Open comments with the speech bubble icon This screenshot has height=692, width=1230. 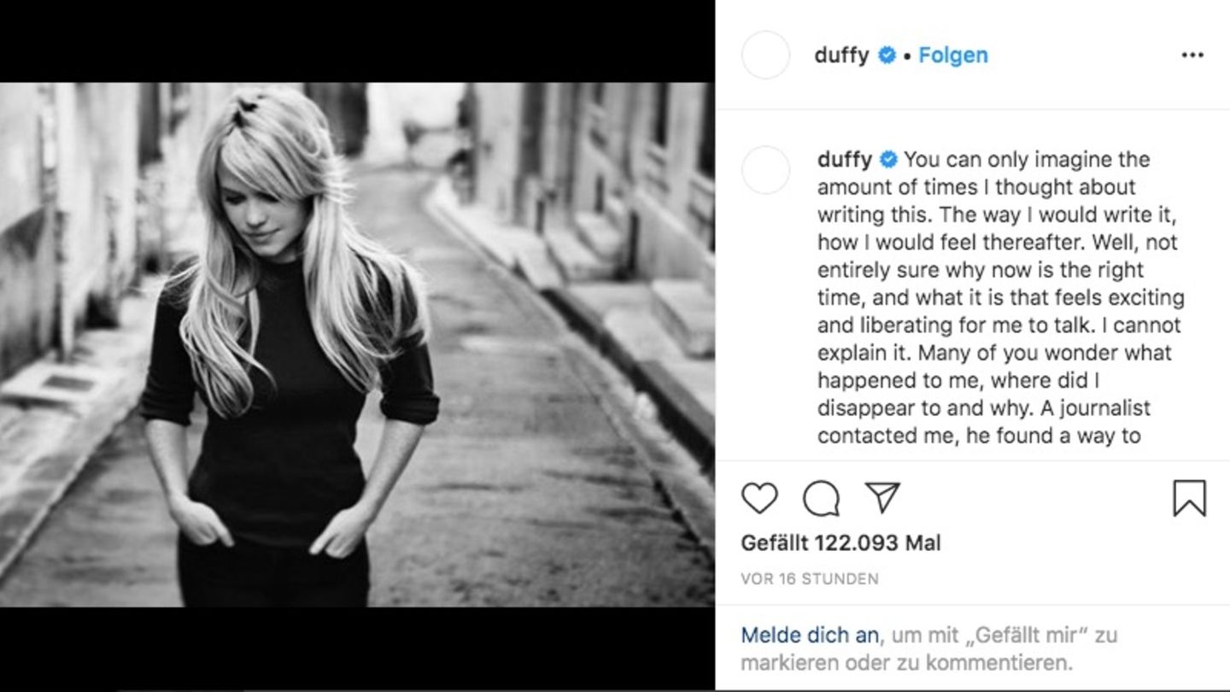click(821, 498)
